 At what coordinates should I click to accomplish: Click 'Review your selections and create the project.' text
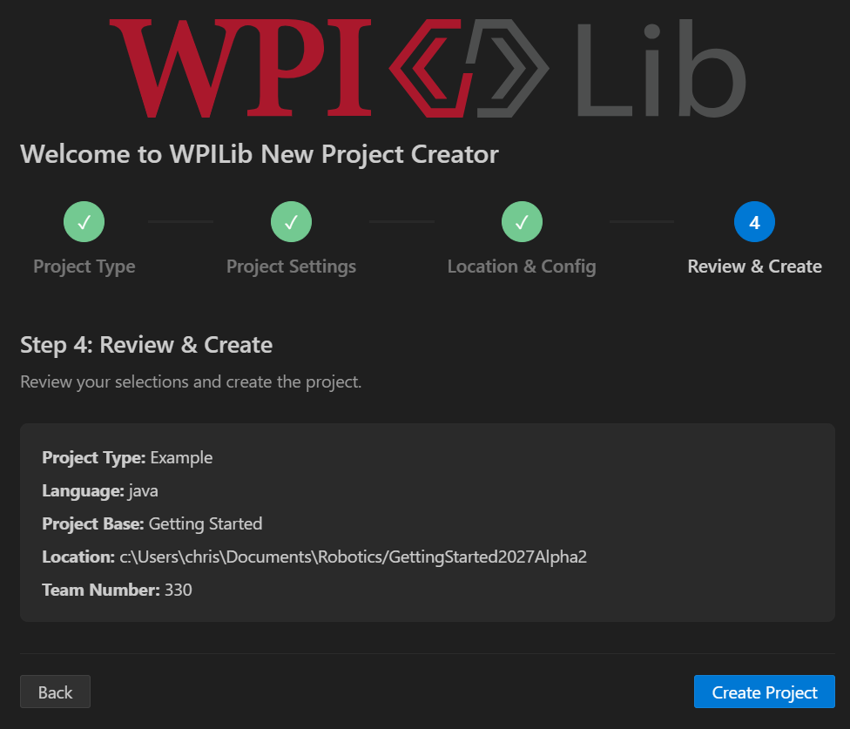coord(191,382)
